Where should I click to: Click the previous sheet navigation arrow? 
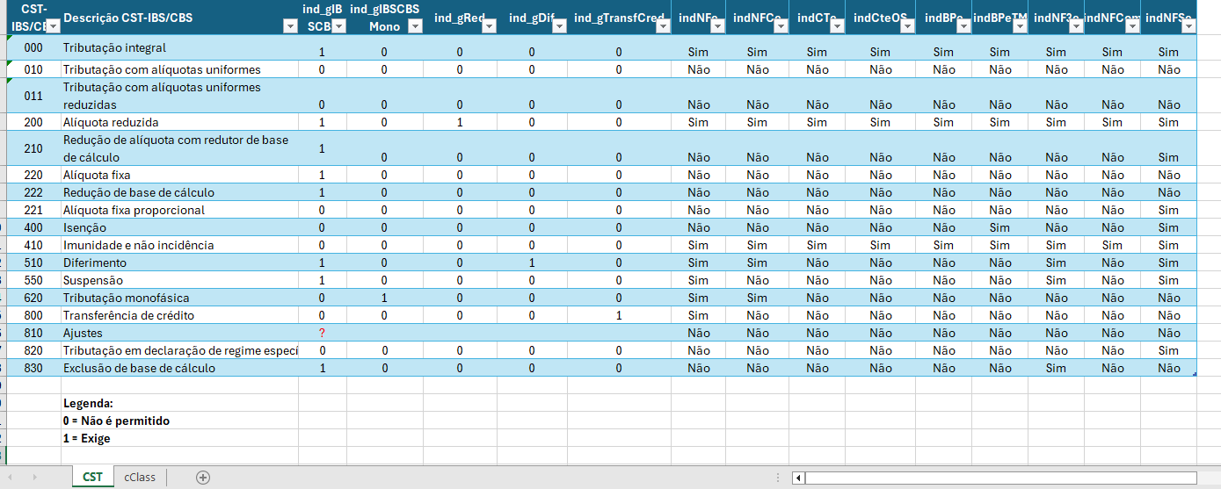tap(11, 478)
